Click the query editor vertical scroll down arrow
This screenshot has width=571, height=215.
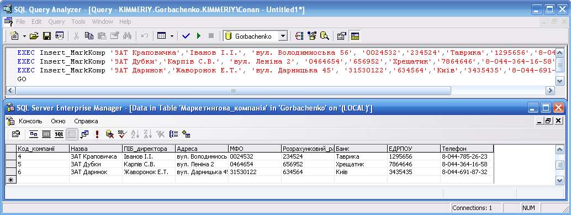click(560, 81)
